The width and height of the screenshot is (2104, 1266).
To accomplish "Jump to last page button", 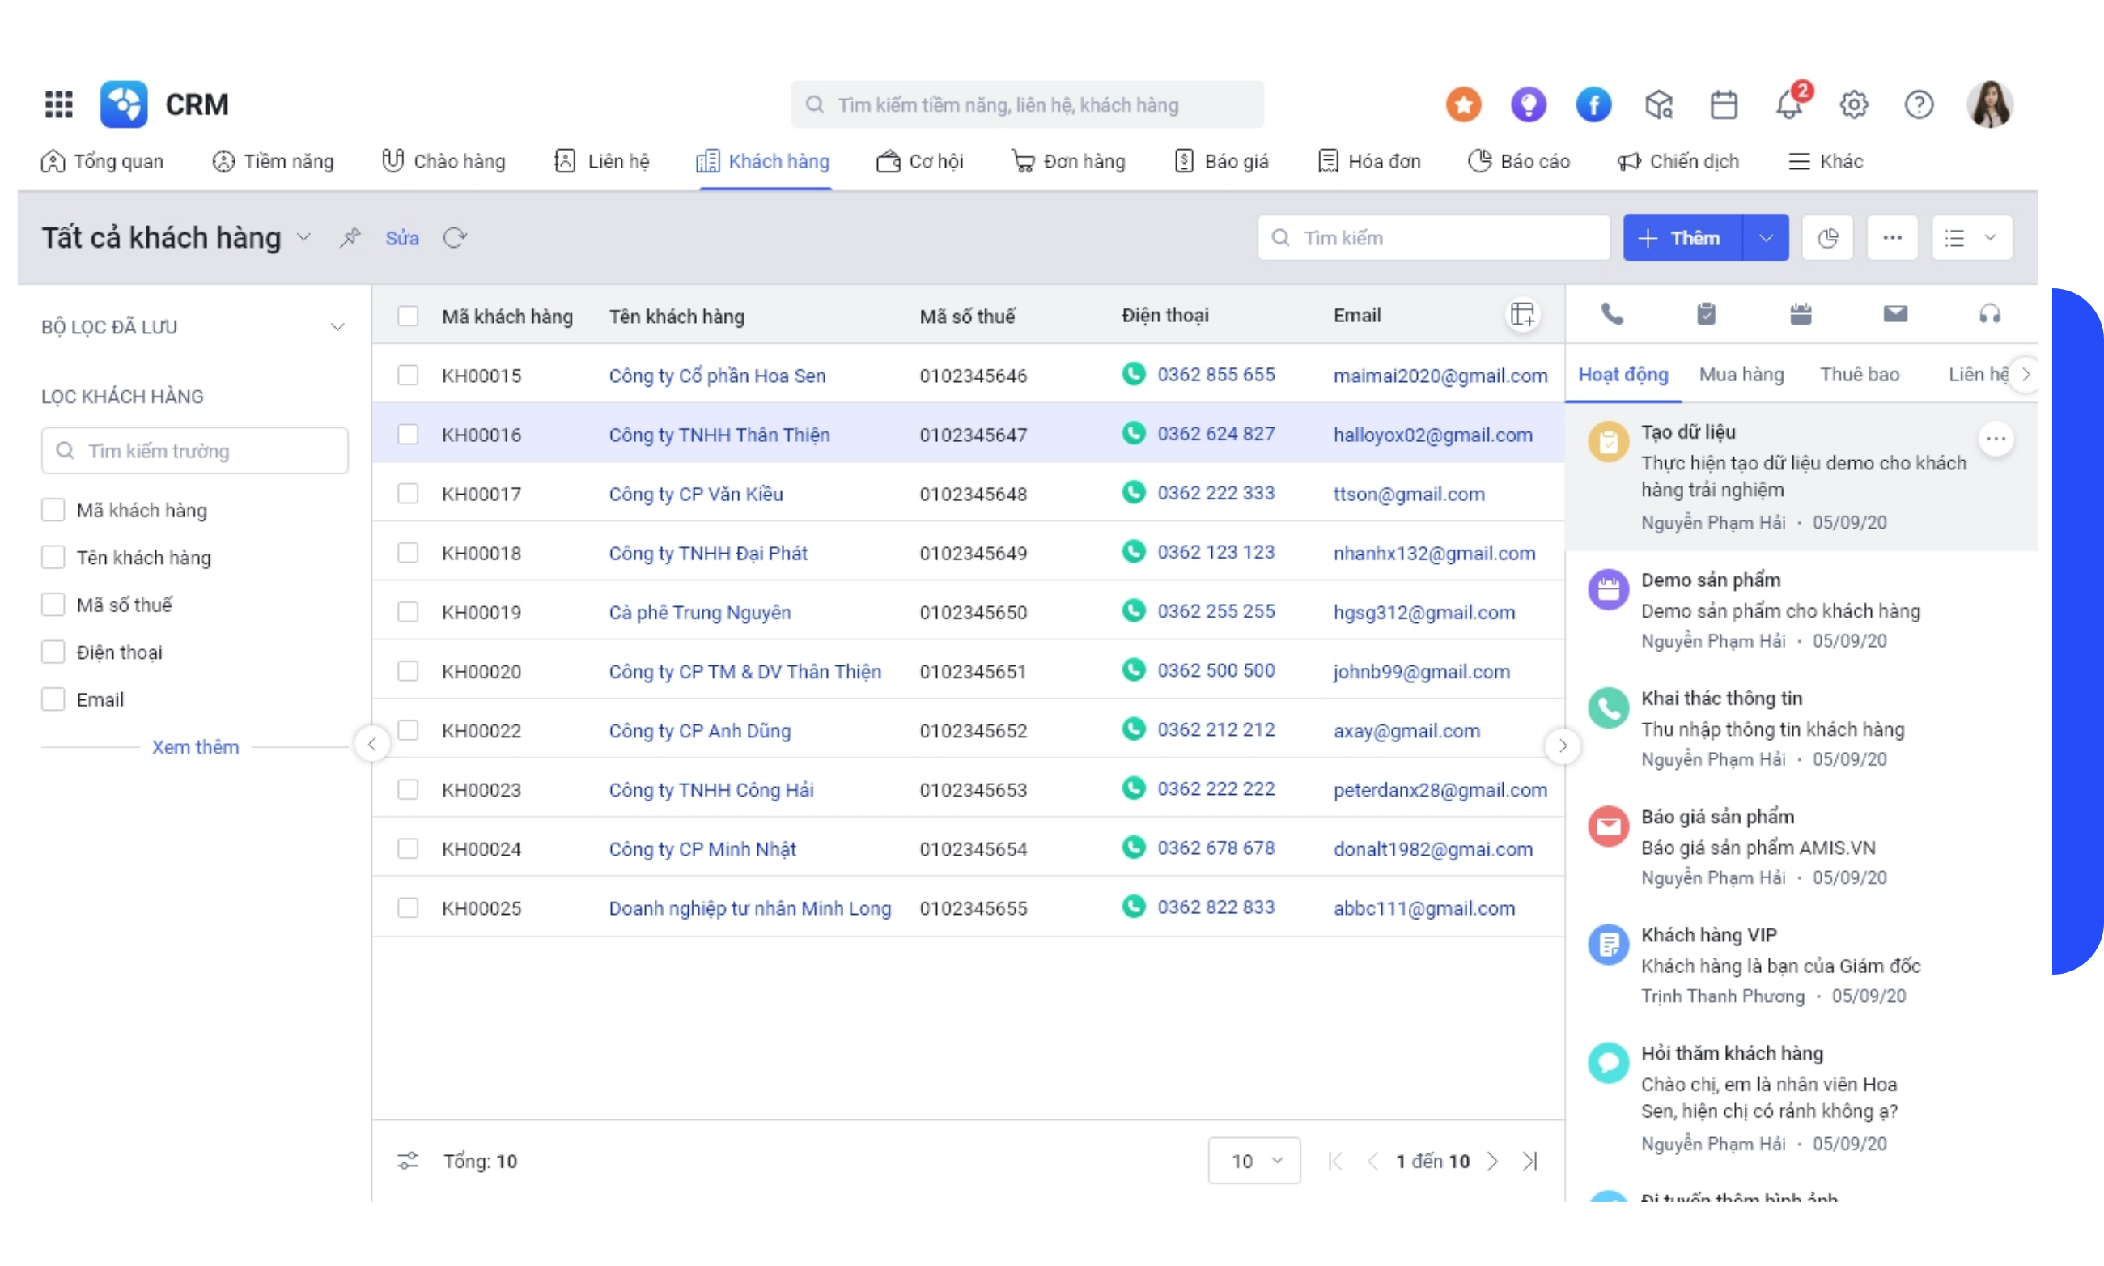I will [x=1530, y=1160].
